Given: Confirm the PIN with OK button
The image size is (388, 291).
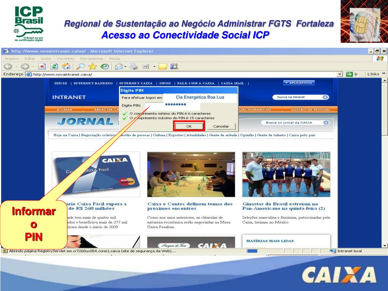Looking at the screenshot, I should click(189, 126).
